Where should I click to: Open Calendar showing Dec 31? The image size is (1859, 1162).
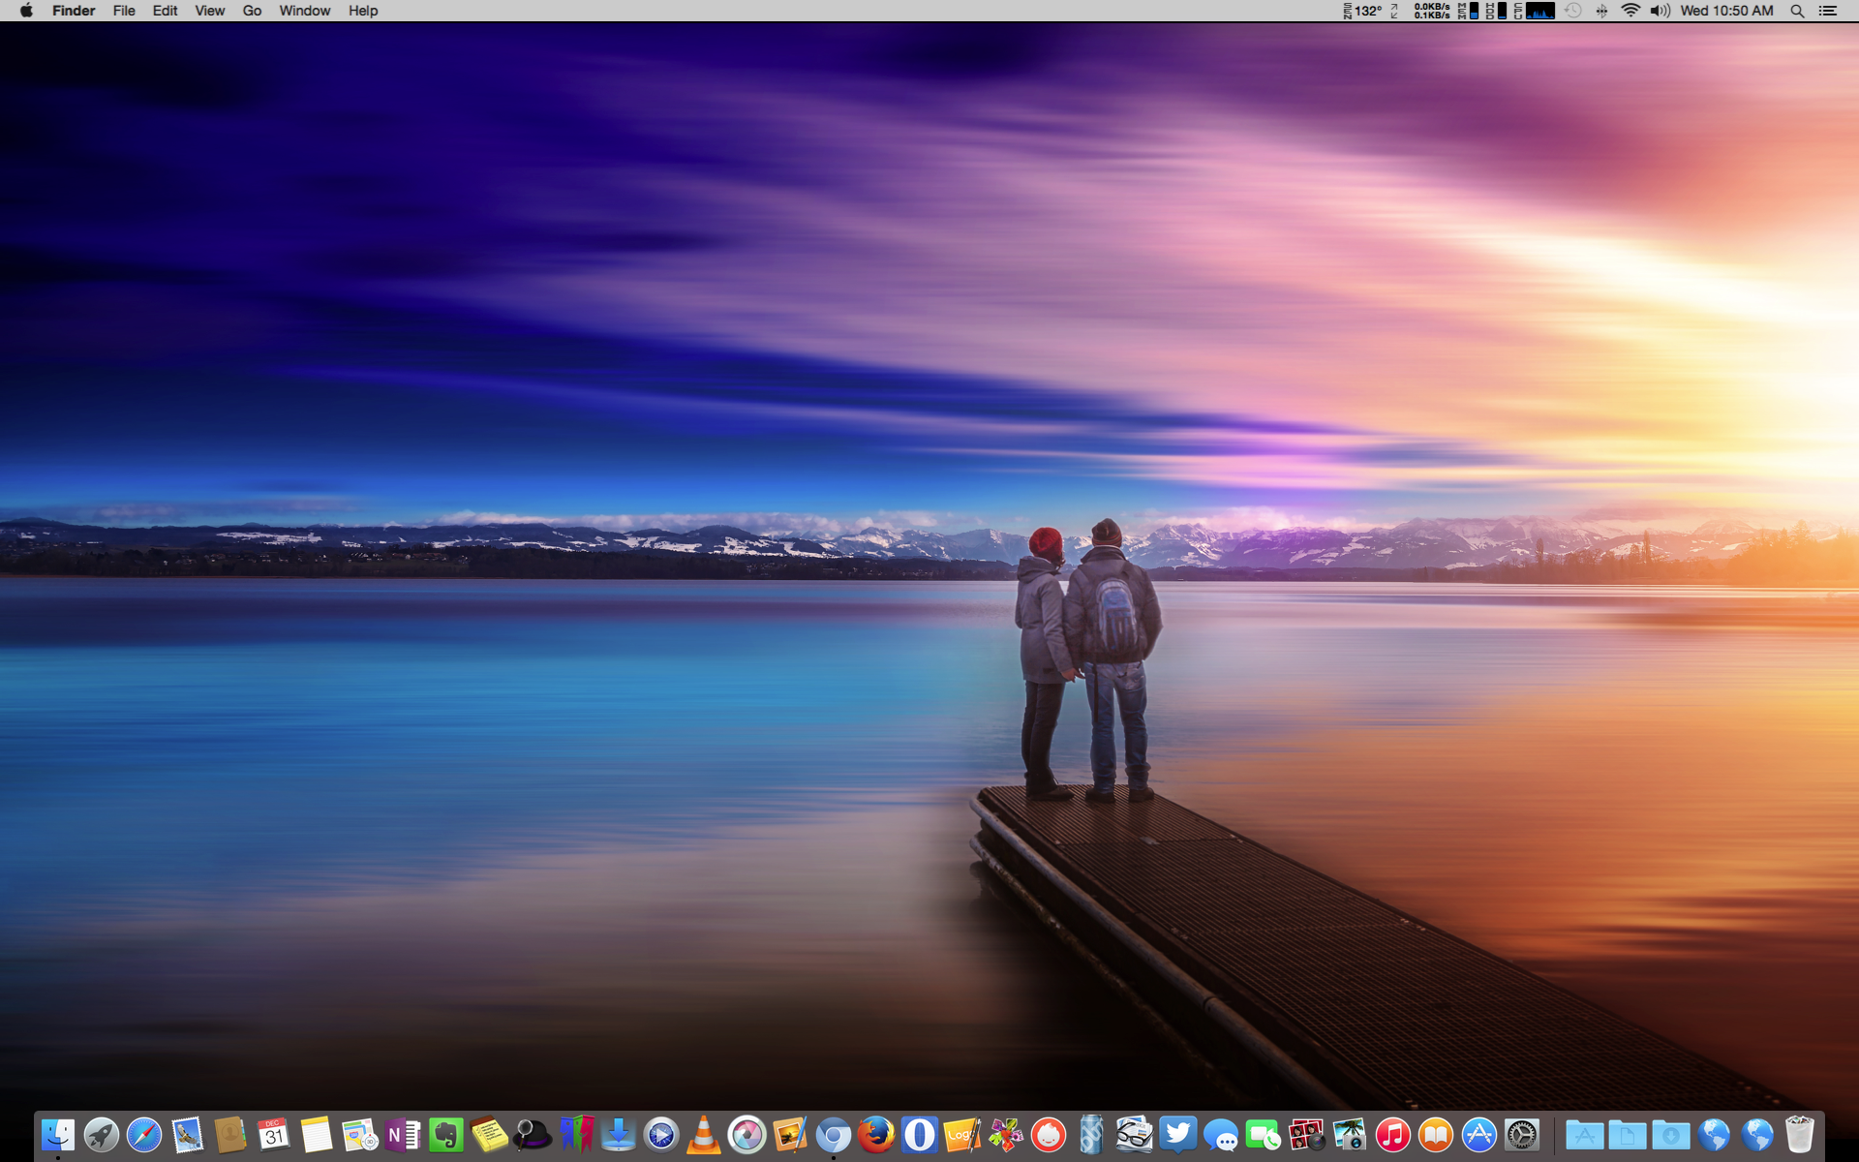tap(272, 1135)
